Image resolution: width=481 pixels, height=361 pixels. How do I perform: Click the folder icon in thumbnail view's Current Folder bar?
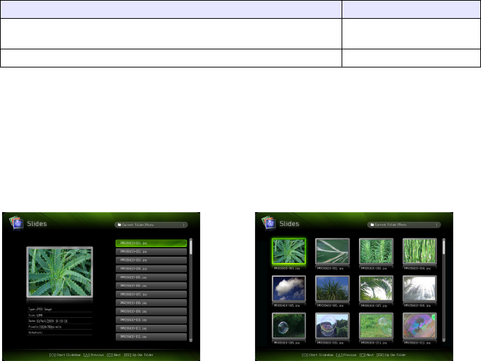click(372, 225)
